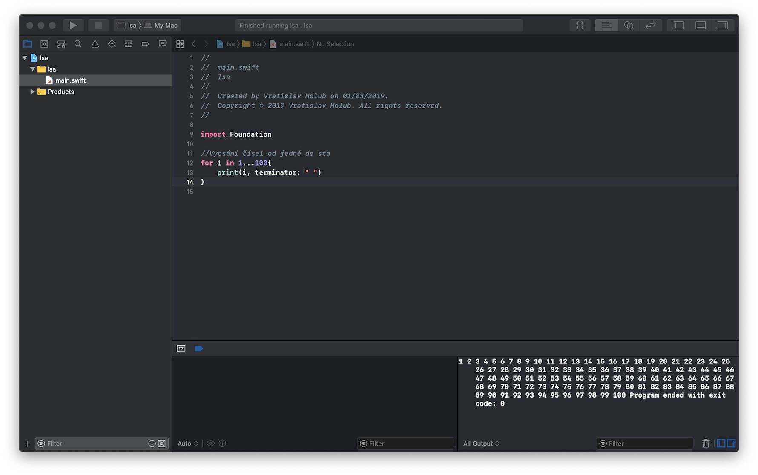The image size is (758, 475).
Task: Hide the debug area with the arrow box icon
Action: pos(181,349)
